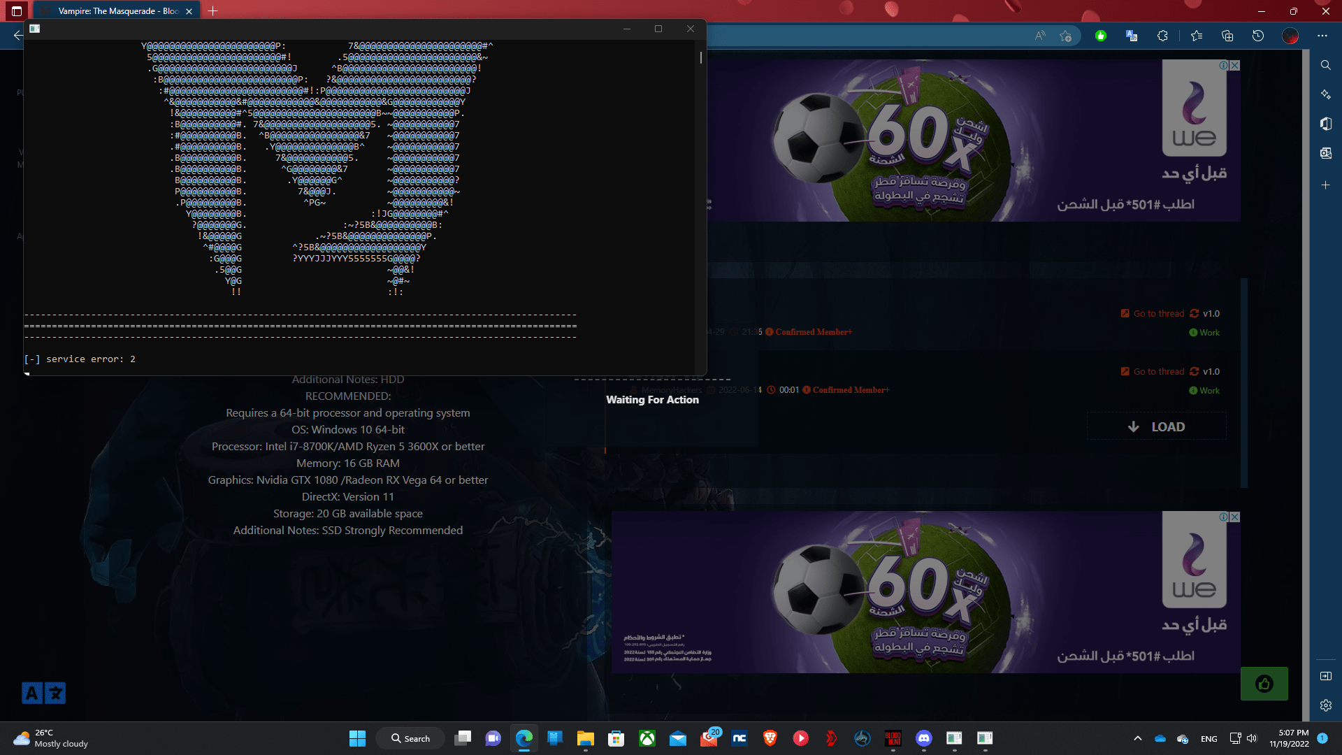
Task: Add this page to favorites
Action: (x=1066, y=36)
